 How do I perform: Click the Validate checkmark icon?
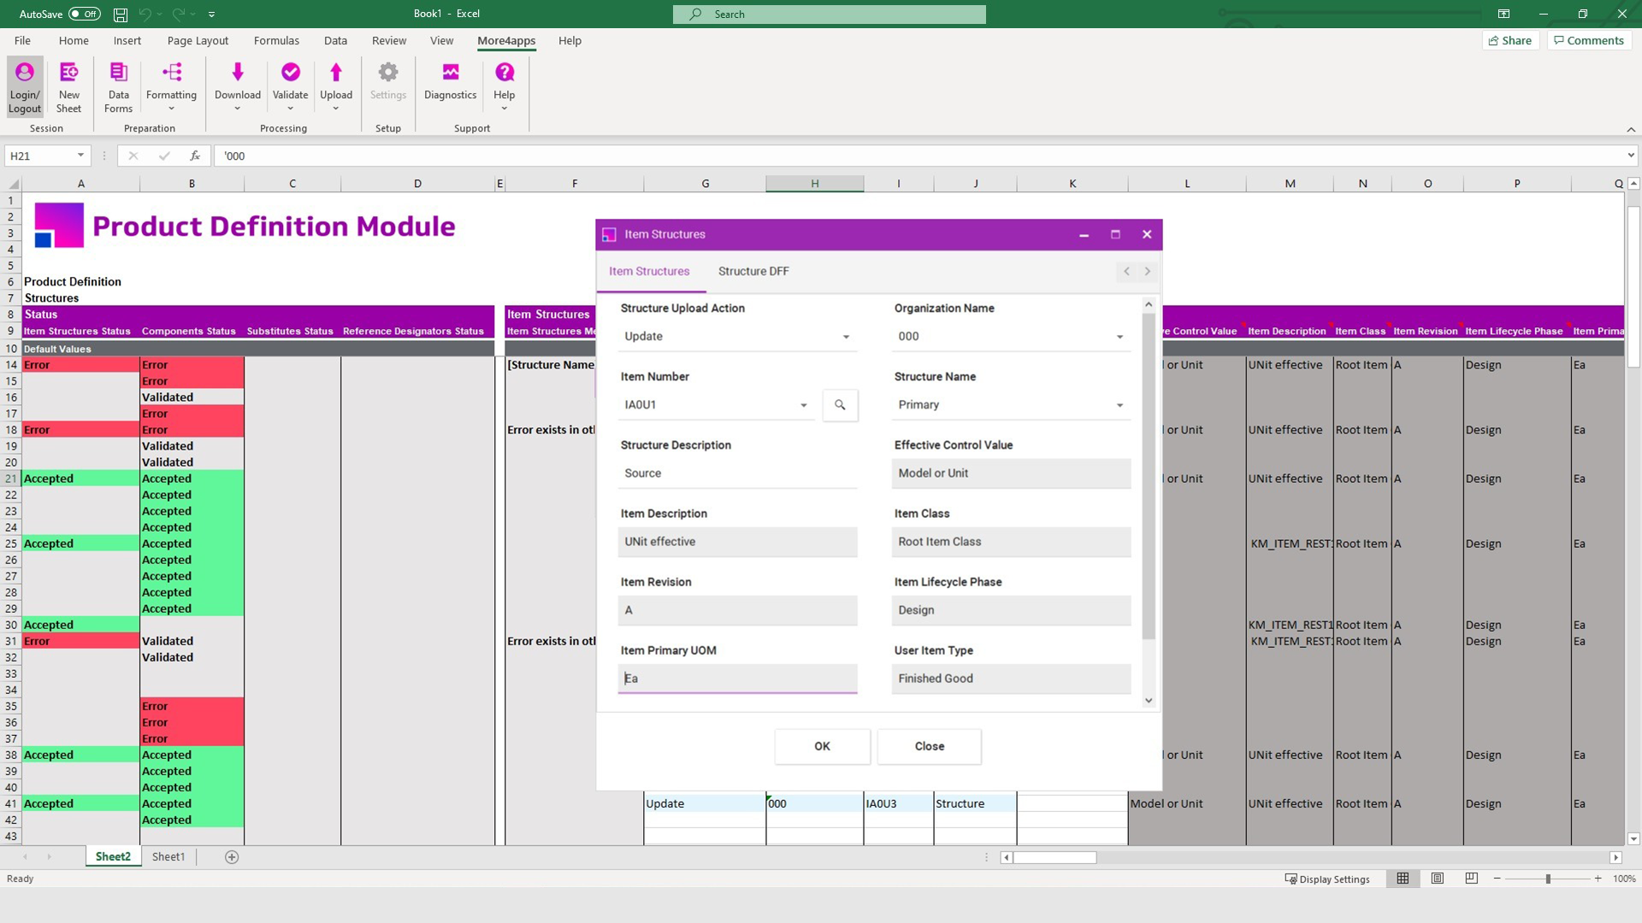pos(290,73)
